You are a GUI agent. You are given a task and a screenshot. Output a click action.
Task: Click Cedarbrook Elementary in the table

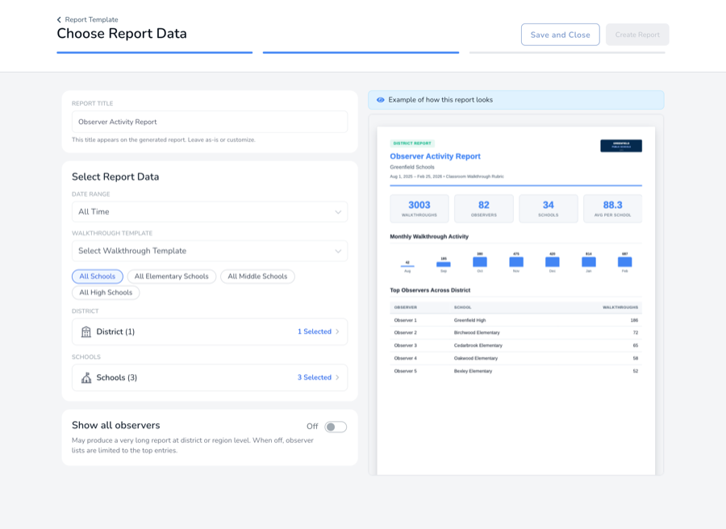pyautogui.click(x=478, y=346)
